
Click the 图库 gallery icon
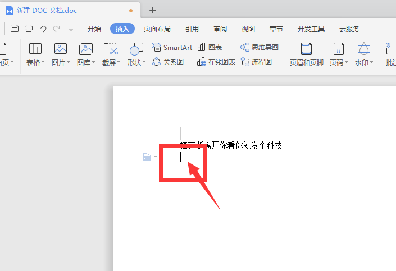(x=86, y=49)
